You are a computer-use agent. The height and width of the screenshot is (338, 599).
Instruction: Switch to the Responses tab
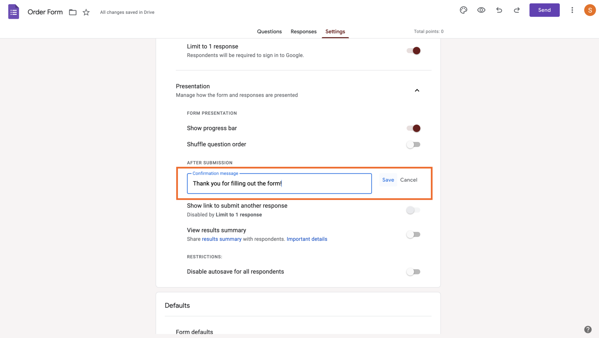[303, 32]
